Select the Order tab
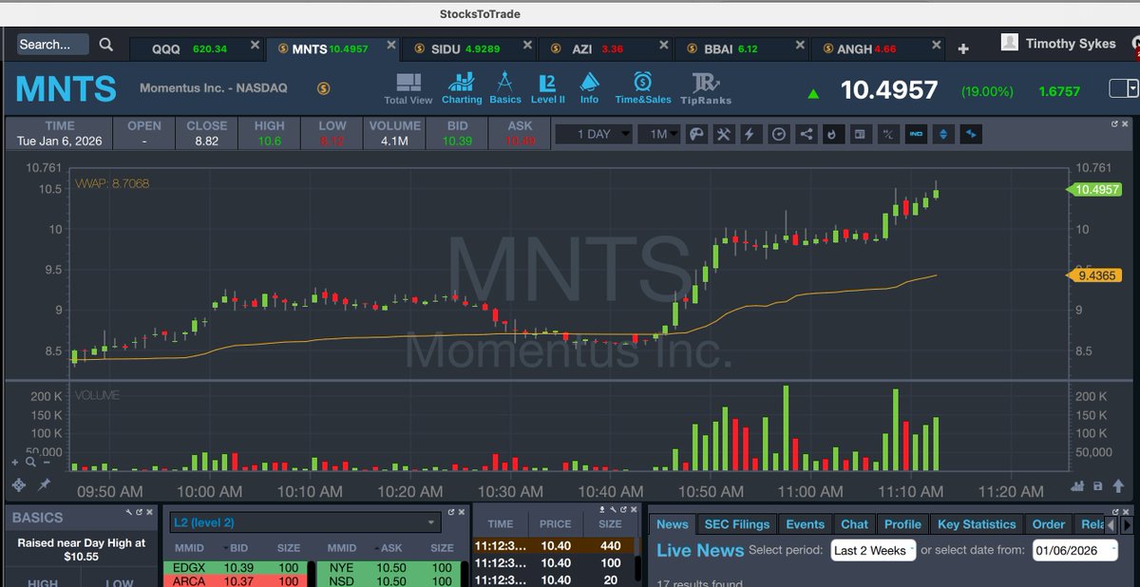1140x587 pixels. coord(1049,524)
